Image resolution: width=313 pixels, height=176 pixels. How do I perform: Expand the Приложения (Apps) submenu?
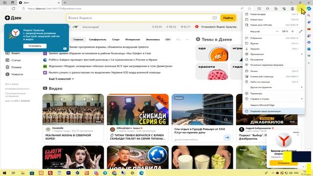(273, 54)
